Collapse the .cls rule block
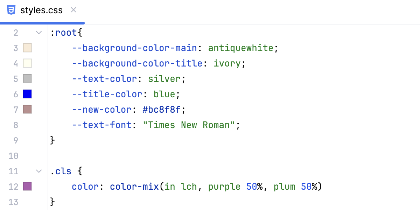Screen dimensions: 420x210 pyautogui.click(x=38, y=171)
